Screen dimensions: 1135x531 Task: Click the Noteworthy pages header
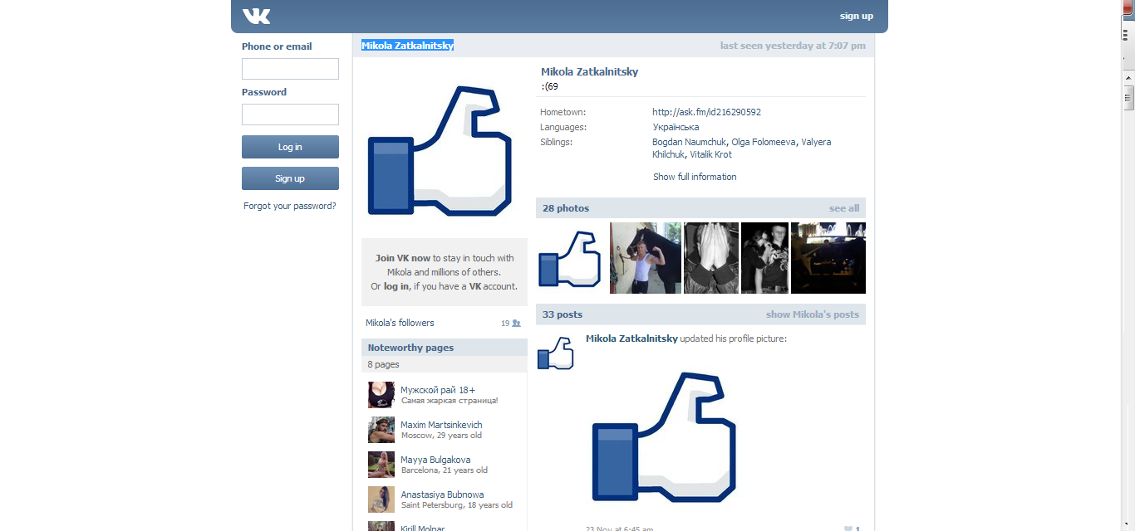(410, 348)
